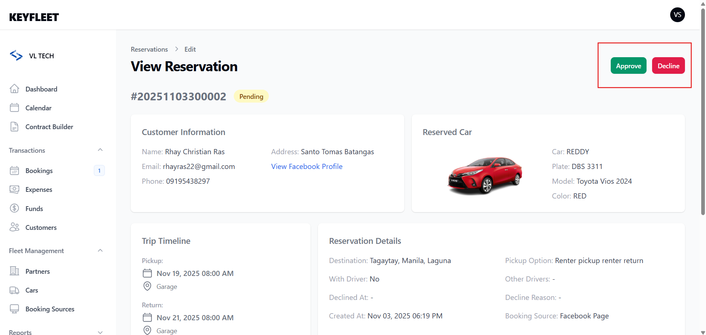Open the Calendar icon in sidebar
The width and height of the screenshot is (706, 335).
click(14, 108)
